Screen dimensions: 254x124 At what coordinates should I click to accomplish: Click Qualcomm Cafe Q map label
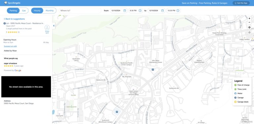pyautogui.click(x=76, y=60)
